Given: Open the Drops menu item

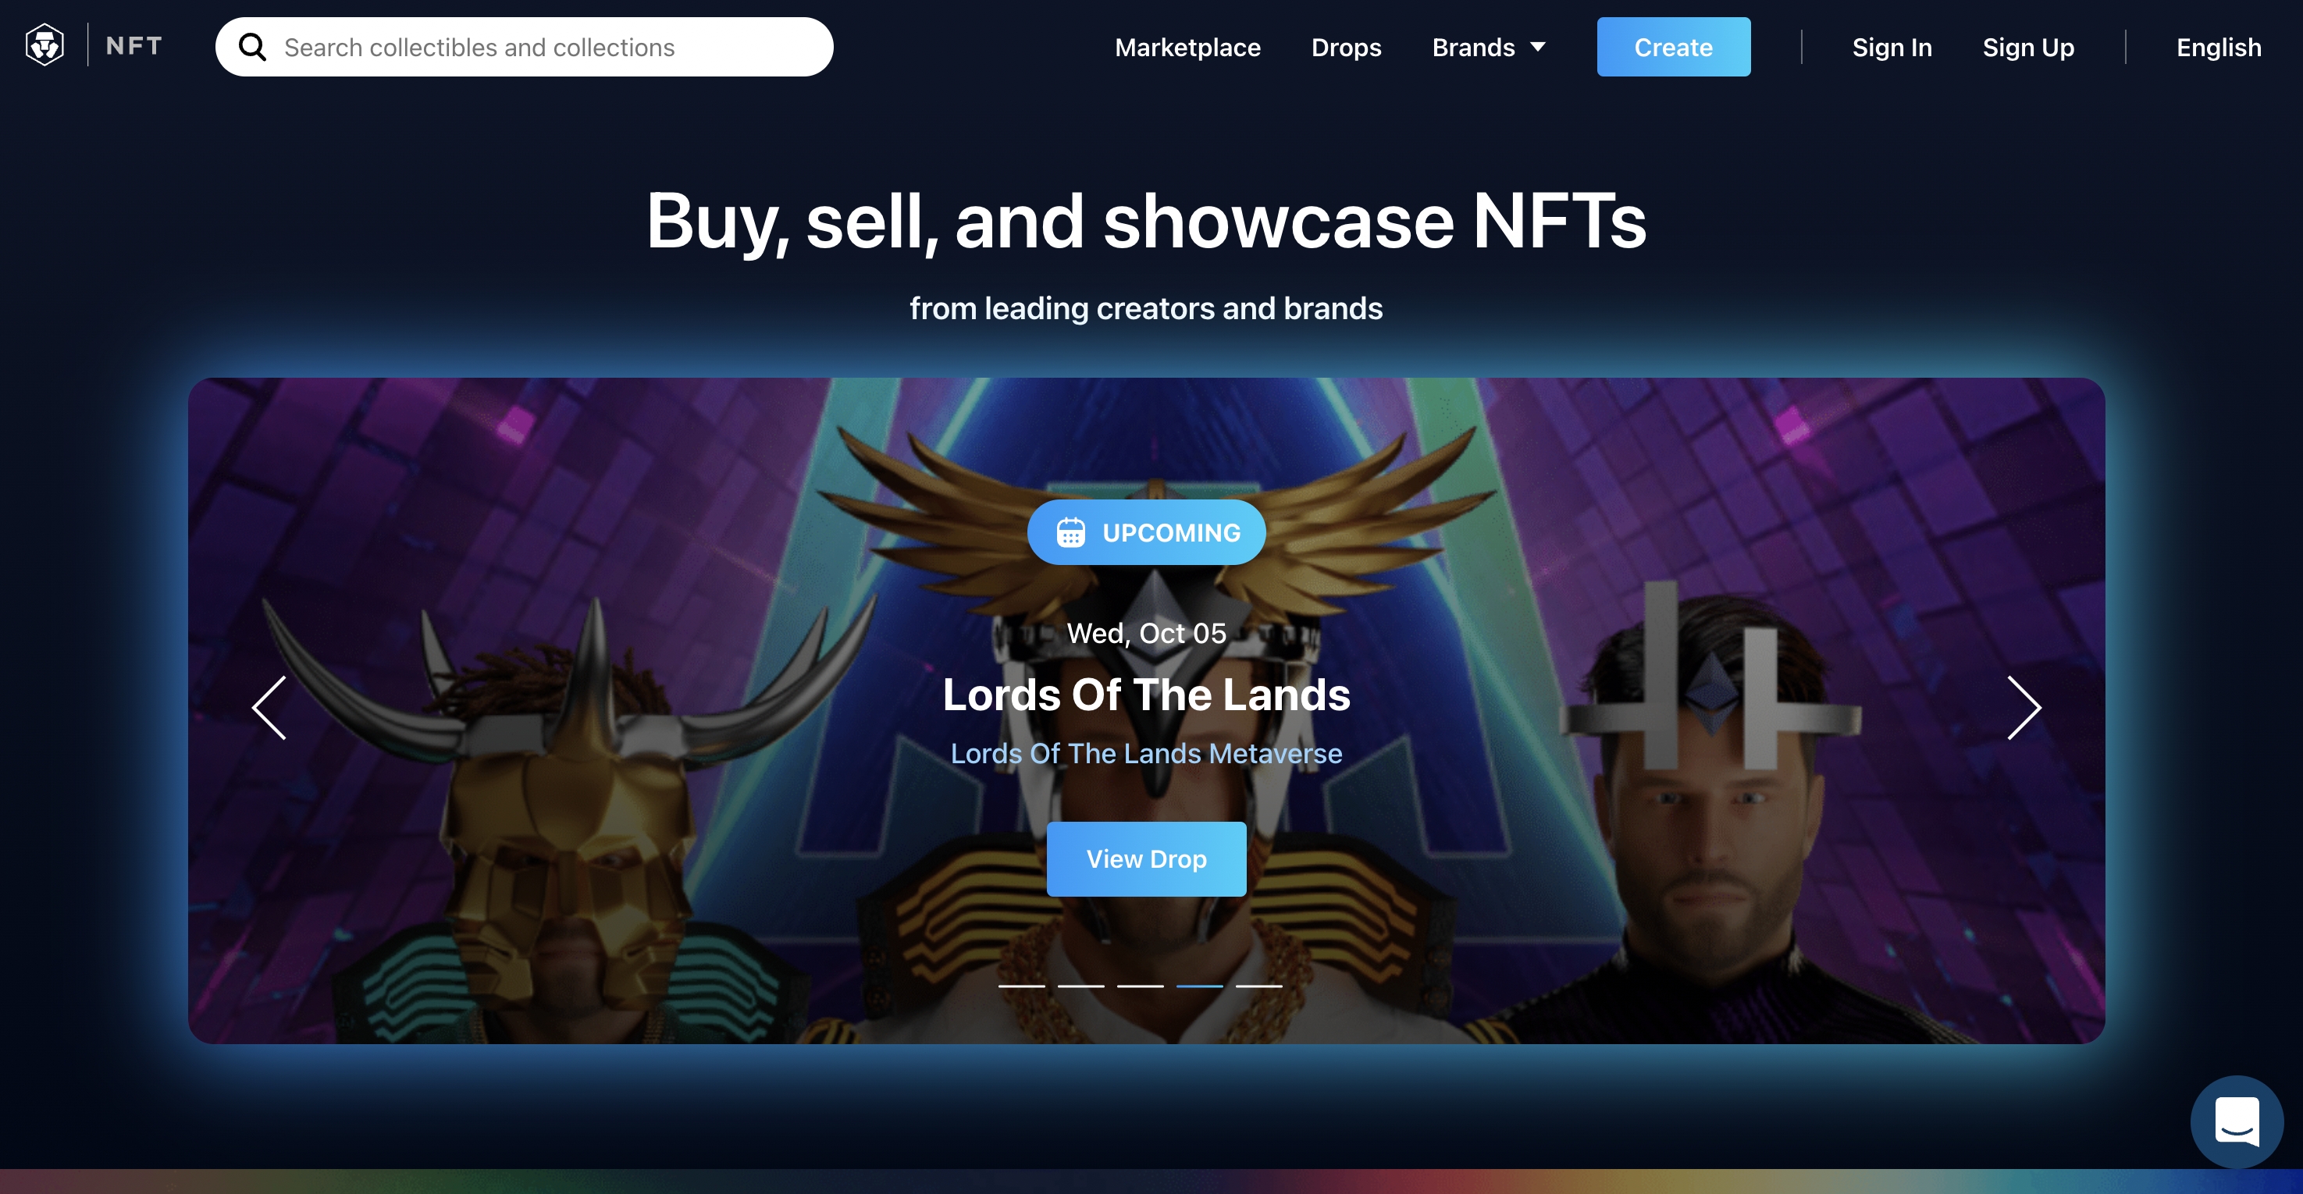Looking at the screenshot, I should 1346,48.
